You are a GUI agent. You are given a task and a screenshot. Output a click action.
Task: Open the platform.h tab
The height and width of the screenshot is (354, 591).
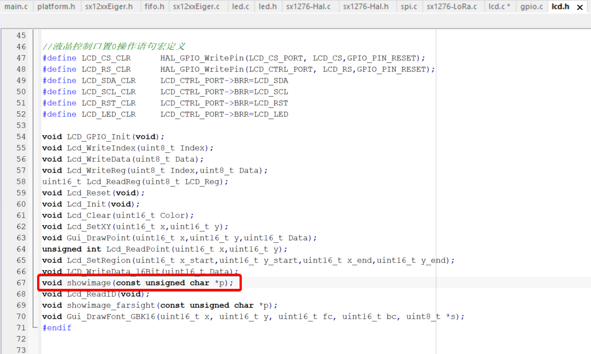pyautogui.click(x=56, y=7)
